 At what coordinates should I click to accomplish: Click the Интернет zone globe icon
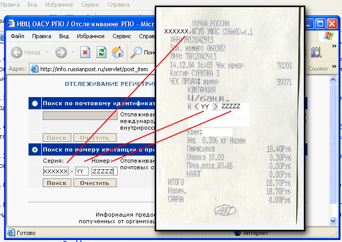(x=237, y=233)
